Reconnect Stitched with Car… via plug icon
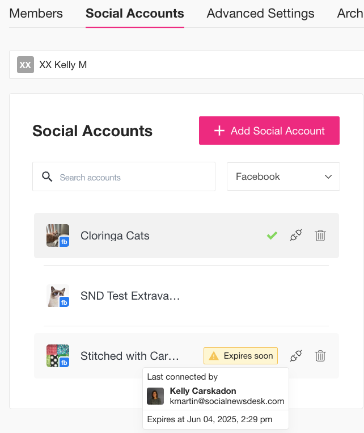 (296, 356)
